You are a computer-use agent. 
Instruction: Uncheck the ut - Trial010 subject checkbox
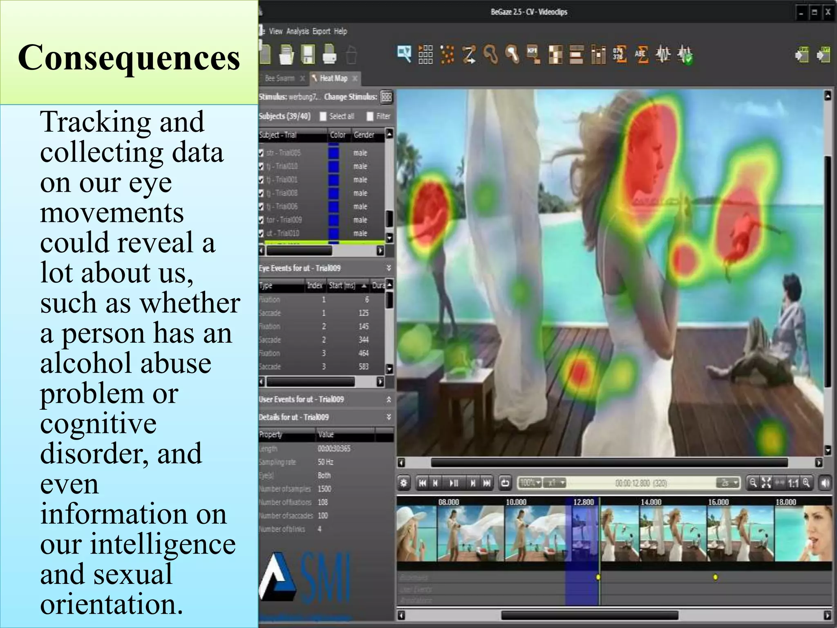[x=261, y=233]
